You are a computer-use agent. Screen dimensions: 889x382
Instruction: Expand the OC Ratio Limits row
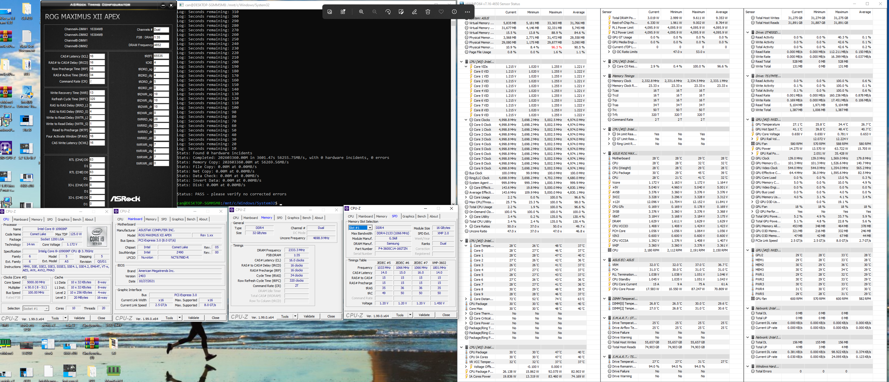(609, 52)
